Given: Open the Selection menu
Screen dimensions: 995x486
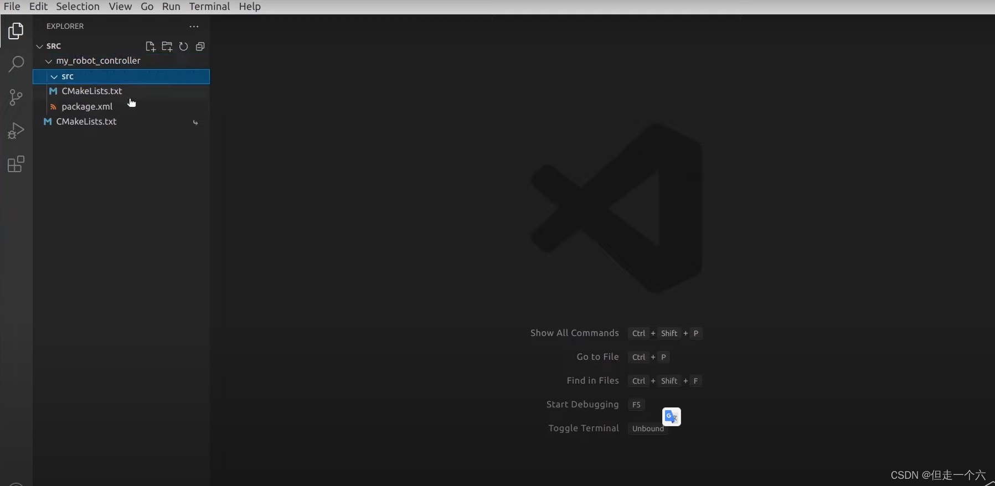Looking at the screenshot, I should 78,7.
